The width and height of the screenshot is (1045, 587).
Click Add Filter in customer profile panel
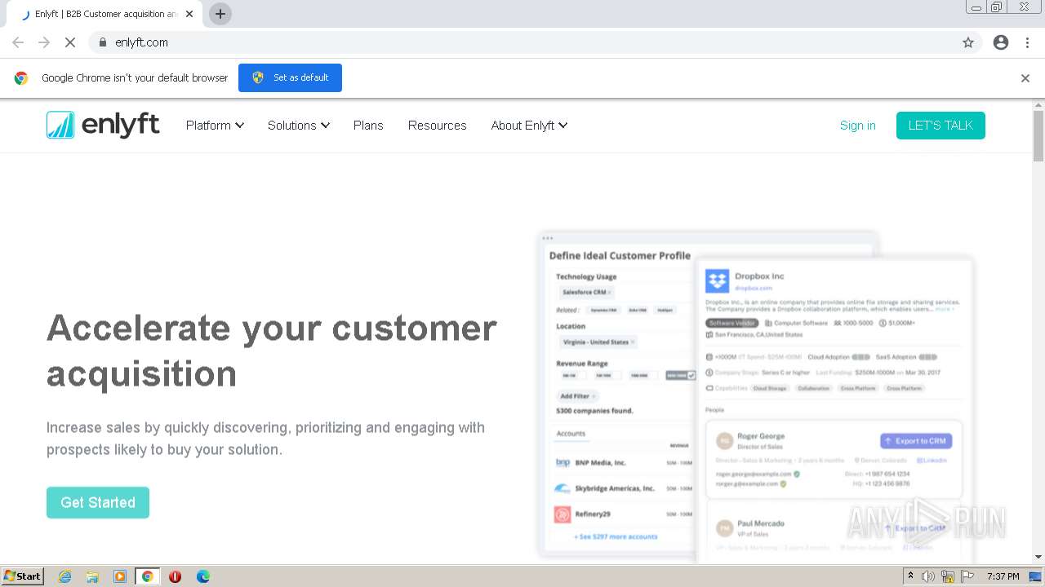coord(577,396)
